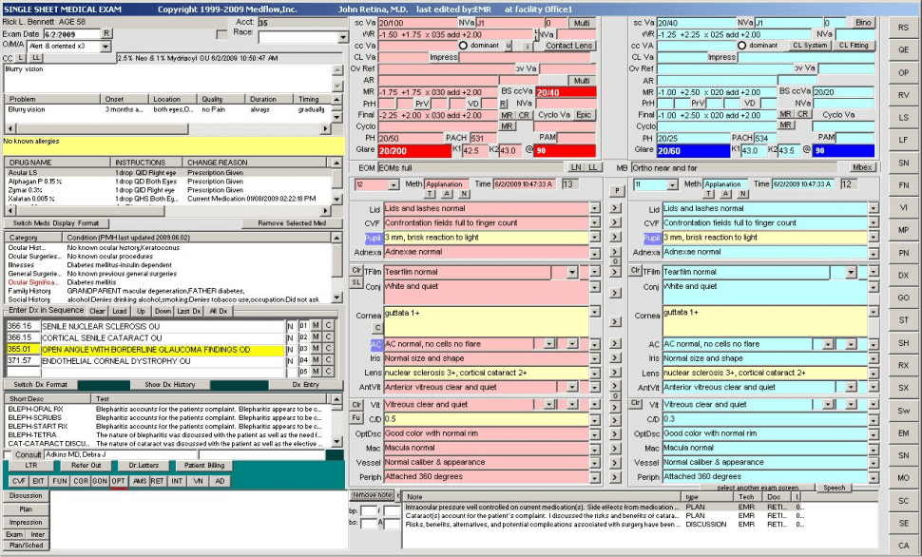Screen dimensions: 922x557
Task: Click the Refer Out button
Action: tap(86, 465)
